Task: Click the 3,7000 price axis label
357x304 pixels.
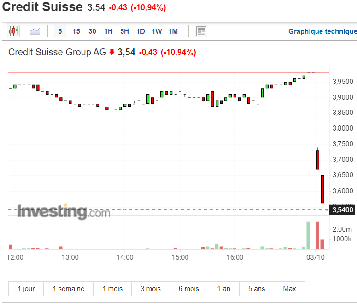Action: pos(343,160)
